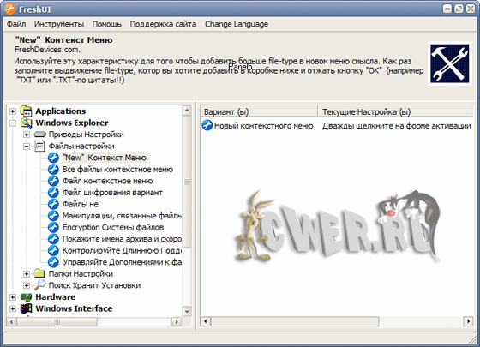Click the list pane horizontal scrollbar thumb

pos(295,321)
